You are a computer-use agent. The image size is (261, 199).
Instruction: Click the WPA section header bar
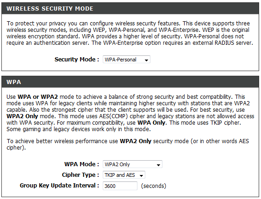pos(130,82)
